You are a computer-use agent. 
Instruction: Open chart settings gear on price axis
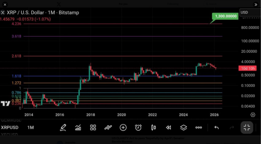click(x=253, y=115)
